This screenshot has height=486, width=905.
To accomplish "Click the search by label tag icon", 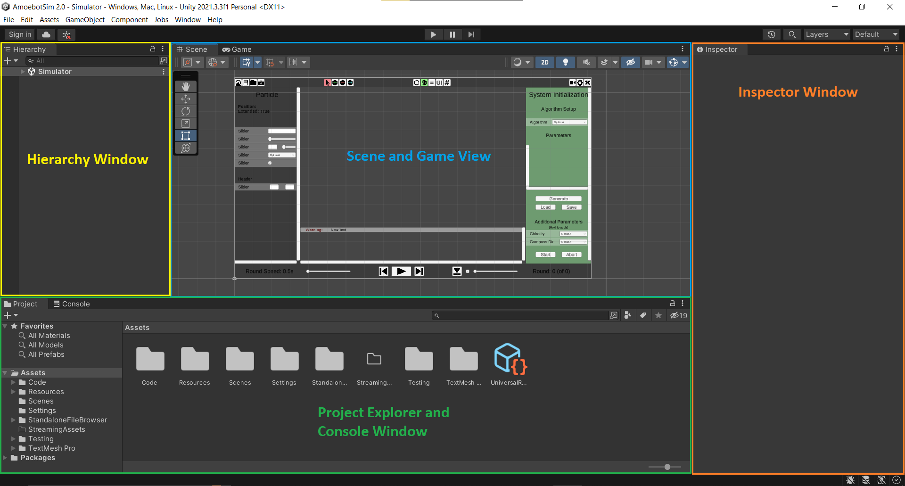I will (x=643, y=315).
